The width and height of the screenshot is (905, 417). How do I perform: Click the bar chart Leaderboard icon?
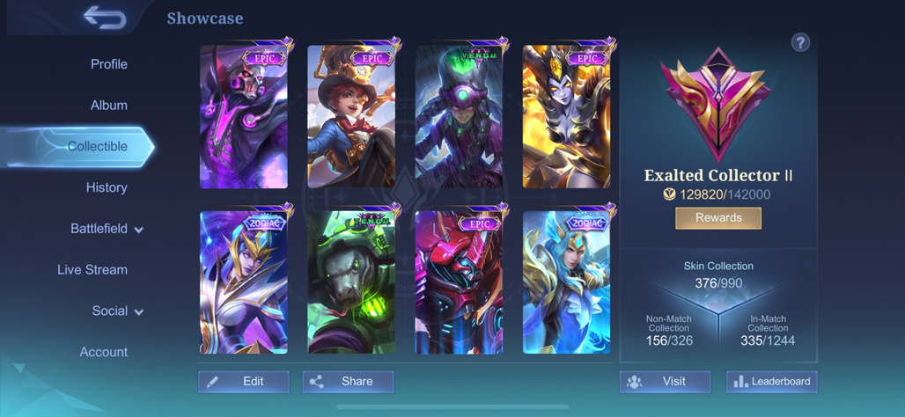point(740,381)
